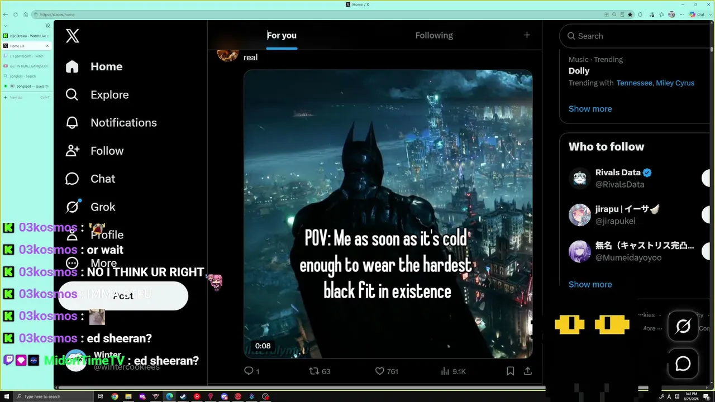
Task: Switch to the songless Search tab
Action: pos(26,76)
